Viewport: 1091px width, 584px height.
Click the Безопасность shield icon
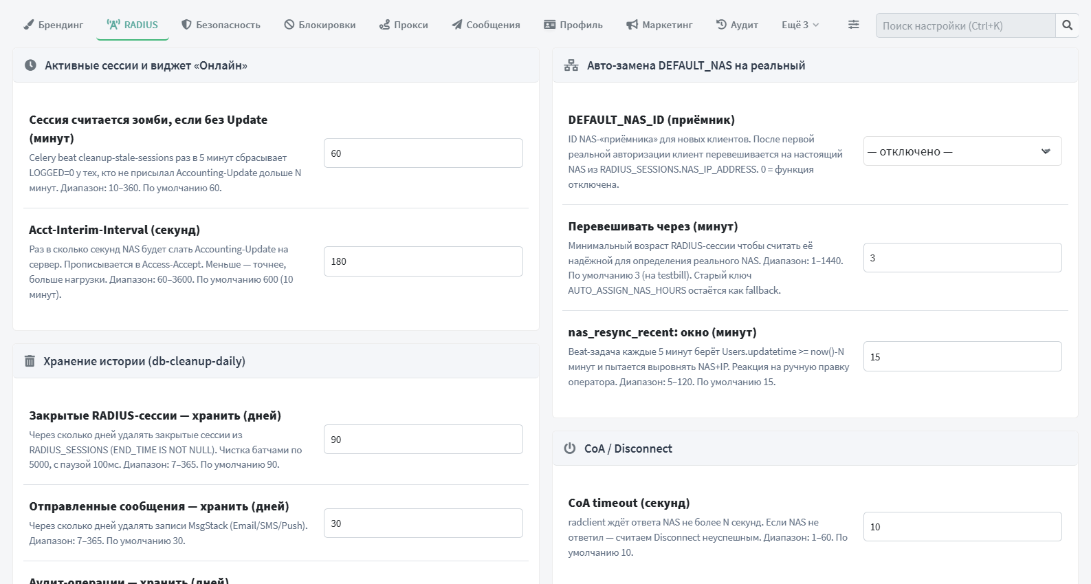click(186, 25)
